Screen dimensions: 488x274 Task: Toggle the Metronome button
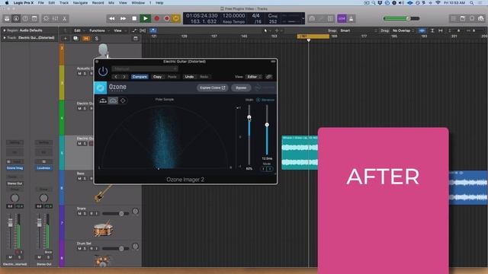click(351, 18)
